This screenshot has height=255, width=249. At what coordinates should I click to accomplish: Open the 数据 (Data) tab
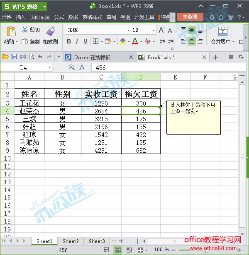pos(73,17)
